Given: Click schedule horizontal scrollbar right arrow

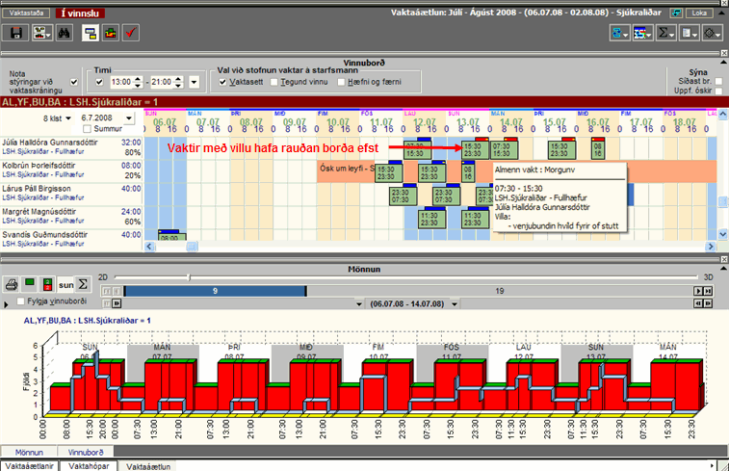Looking at the screenshot, I should (711, 247).
